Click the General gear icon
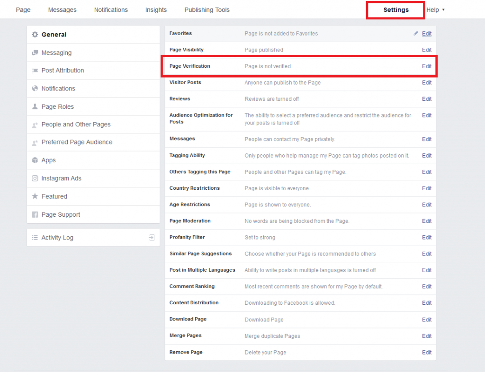This screenshot has width=485, height=372. (x=35, y=35)
